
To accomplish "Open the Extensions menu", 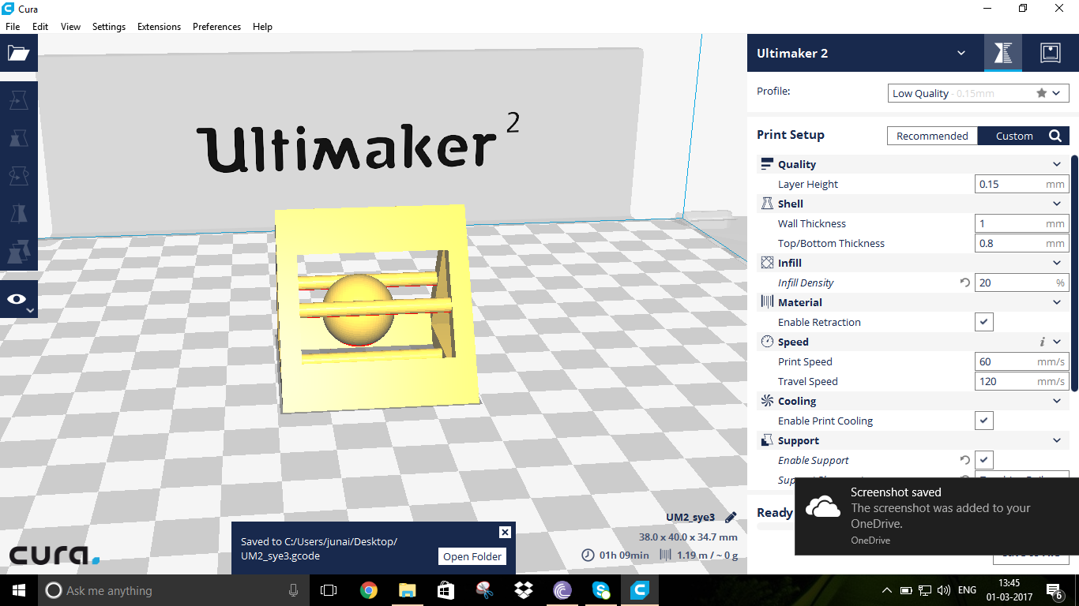I will click(159, 26).
